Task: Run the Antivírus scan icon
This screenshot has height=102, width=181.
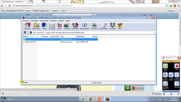Action: click(x=94, y=26)
